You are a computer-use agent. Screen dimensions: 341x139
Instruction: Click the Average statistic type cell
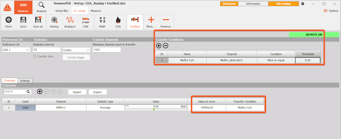point(105,108)
